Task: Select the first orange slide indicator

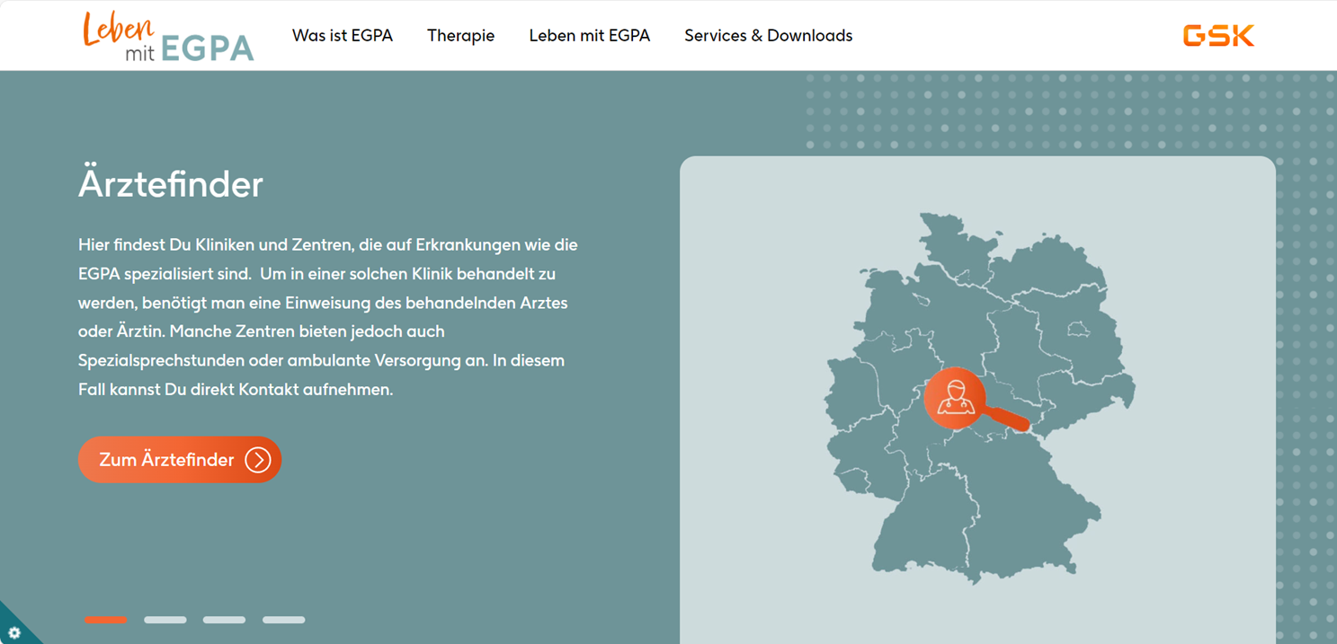Action: tap(106, 620)
